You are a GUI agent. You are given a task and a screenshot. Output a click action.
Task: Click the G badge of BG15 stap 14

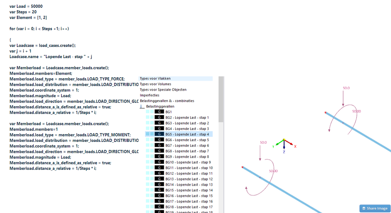pyautogui.click(x=159, y=190)
